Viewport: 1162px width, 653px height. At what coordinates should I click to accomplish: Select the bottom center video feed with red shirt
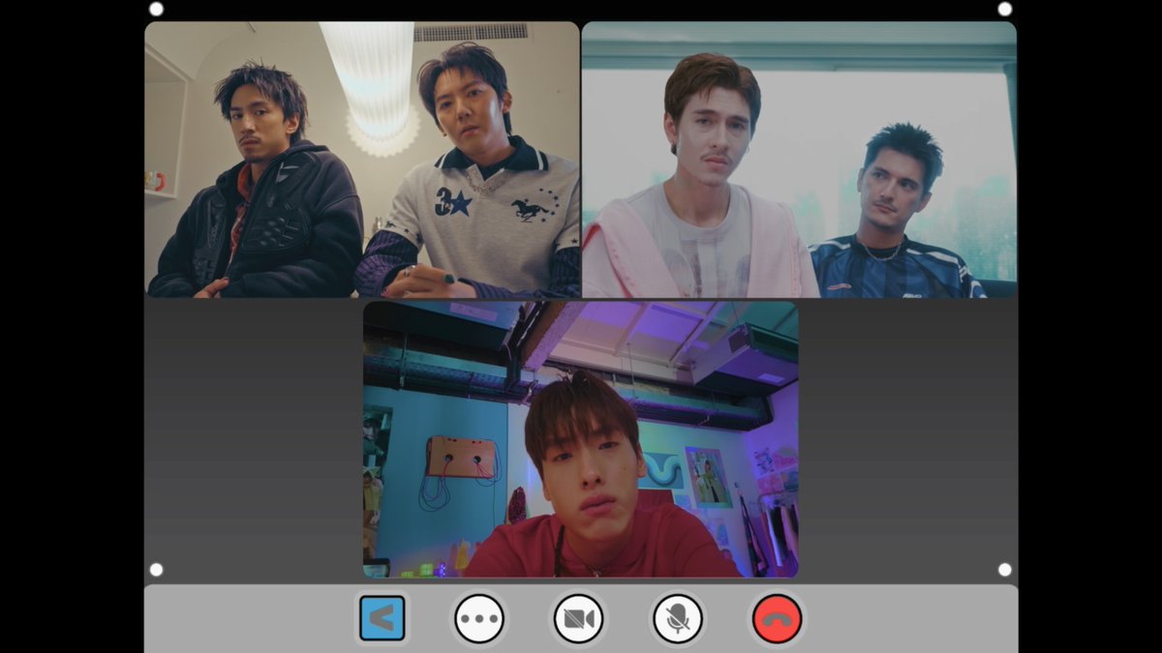tap(581, 439)
